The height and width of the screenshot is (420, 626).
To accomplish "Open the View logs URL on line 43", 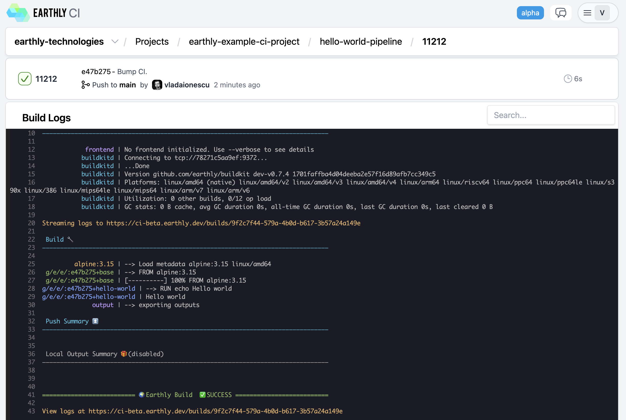I will (x=215, y=411).
